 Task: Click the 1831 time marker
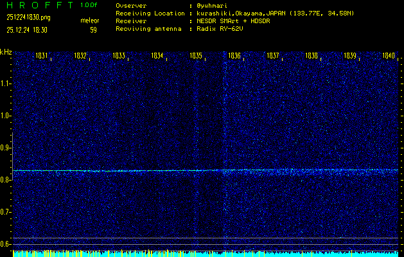pyautogui.click(x=42, y=57)
